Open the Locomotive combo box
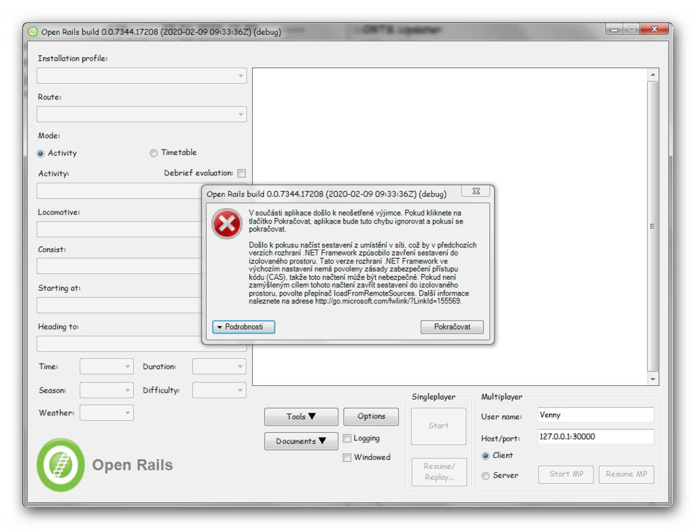 point(119,230)
